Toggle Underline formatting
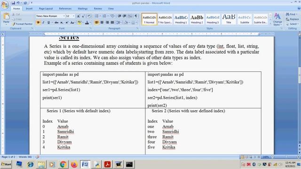Viewport: 301px width, 169px height. tap(48, 23)
